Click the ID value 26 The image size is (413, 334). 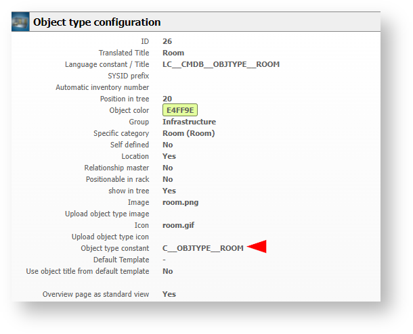(x=167, y=41)
